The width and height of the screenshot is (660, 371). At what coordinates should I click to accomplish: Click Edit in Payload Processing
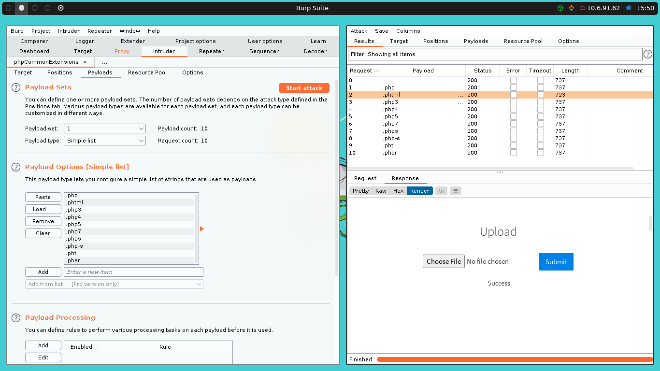click(43, 357)
